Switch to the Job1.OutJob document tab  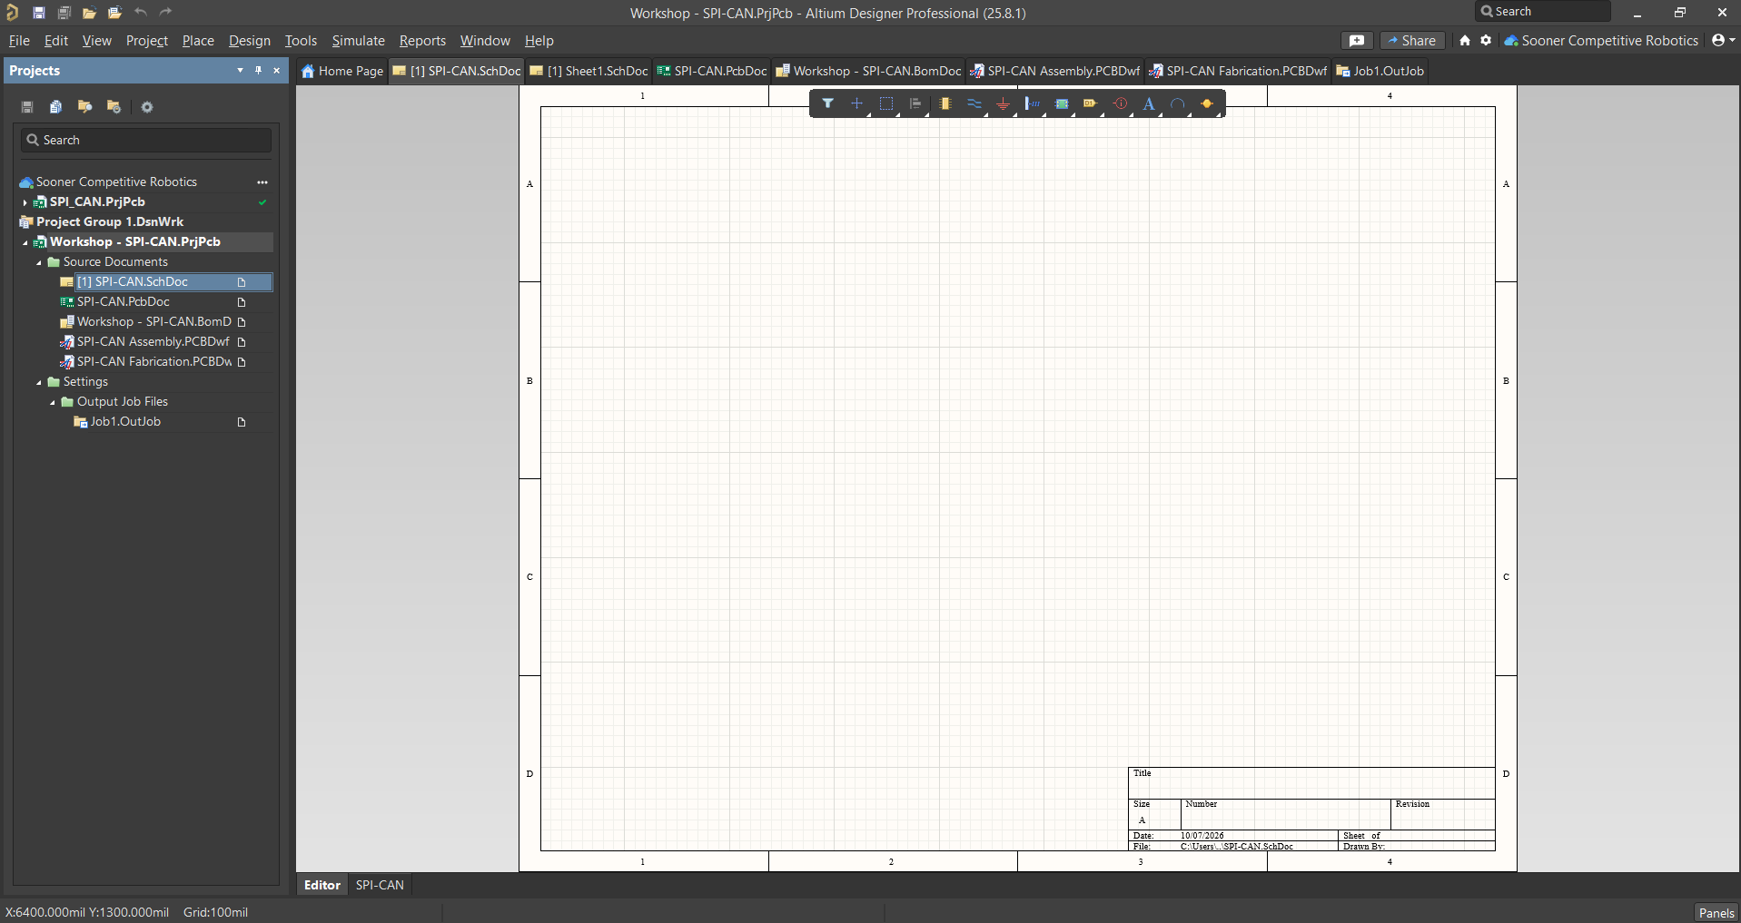tap(1380, 71)
